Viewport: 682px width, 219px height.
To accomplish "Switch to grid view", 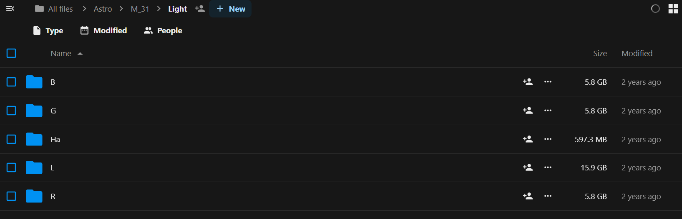I will [673, 9].
